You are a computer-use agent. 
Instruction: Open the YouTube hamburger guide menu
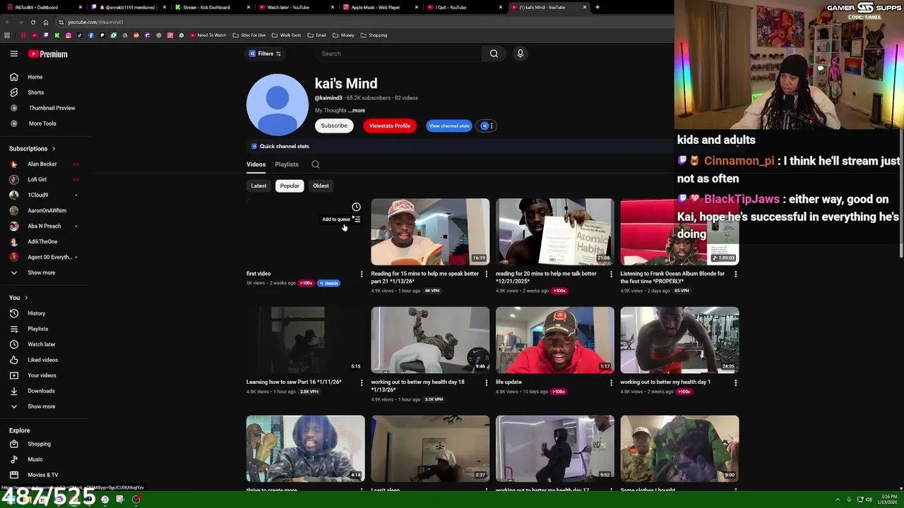(x=13, y=54)
